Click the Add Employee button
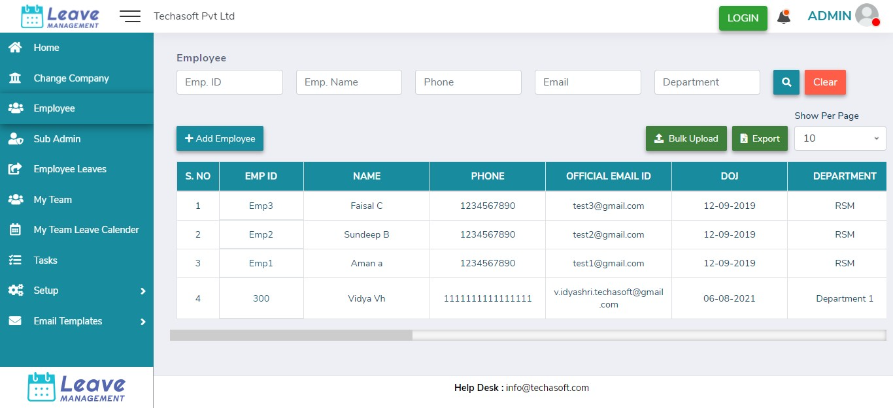 (220, 138)
